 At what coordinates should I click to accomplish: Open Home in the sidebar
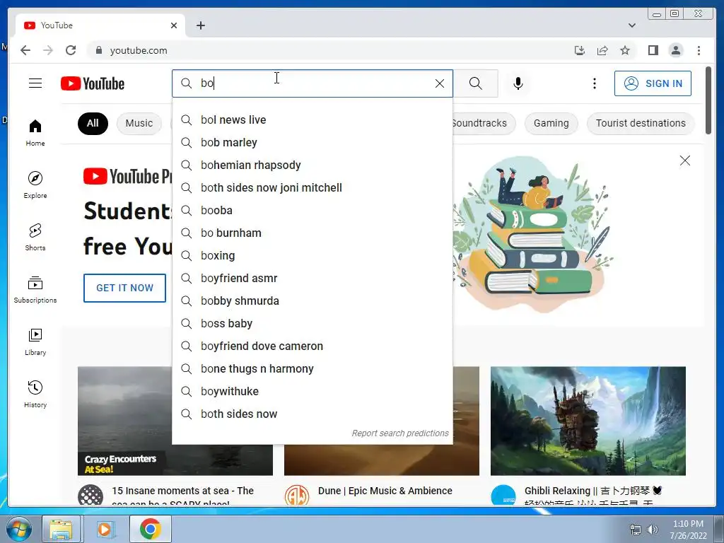[35, 133]
